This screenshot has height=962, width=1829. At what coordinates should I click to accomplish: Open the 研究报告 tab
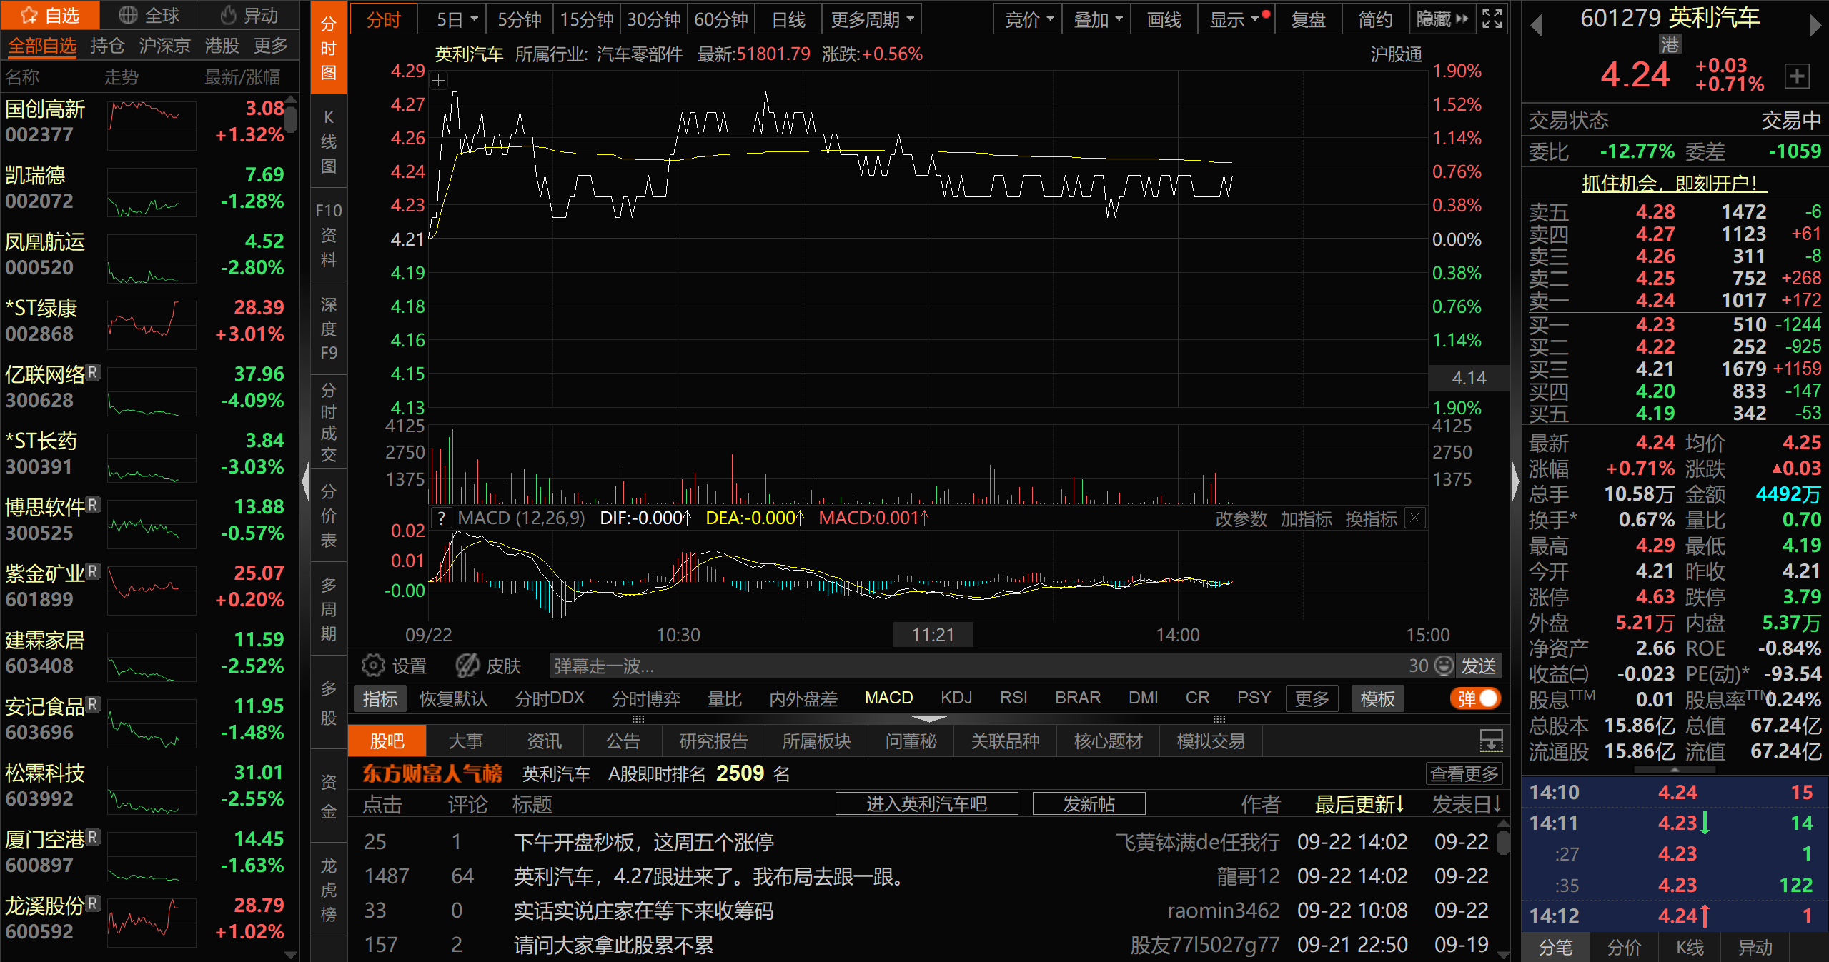(713, 741)
